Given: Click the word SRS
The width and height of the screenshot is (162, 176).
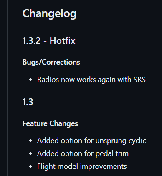Looking at the screenshot, I should point(139,80).
